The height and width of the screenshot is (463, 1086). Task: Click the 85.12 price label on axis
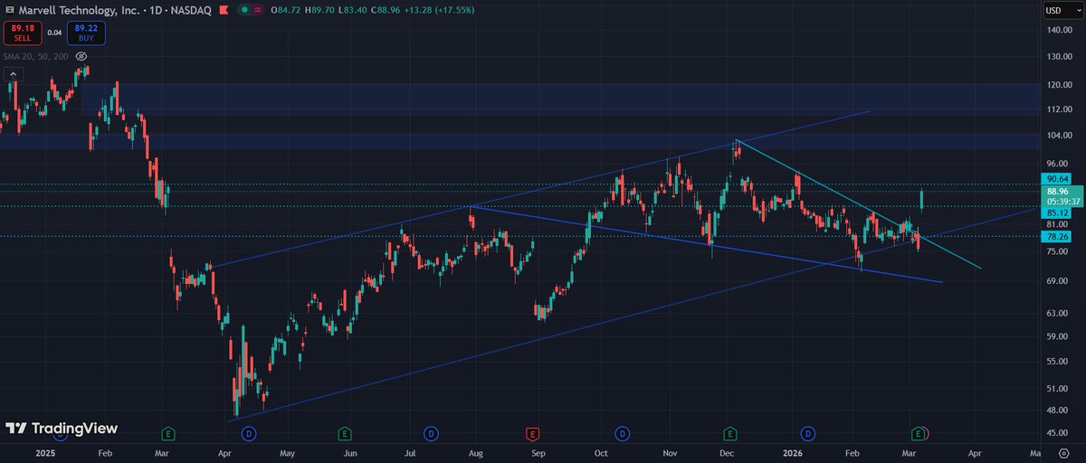pos(1058,213)
